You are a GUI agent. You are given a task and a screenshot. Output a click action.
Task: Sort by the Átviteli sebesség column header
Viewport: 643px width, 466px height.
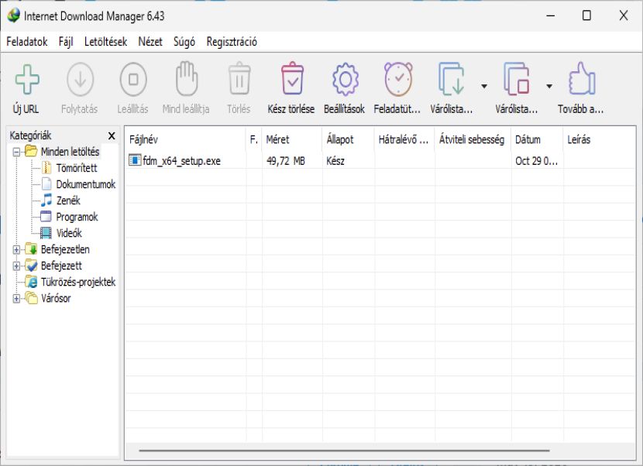pyautogui.click(x=473, y=140)
